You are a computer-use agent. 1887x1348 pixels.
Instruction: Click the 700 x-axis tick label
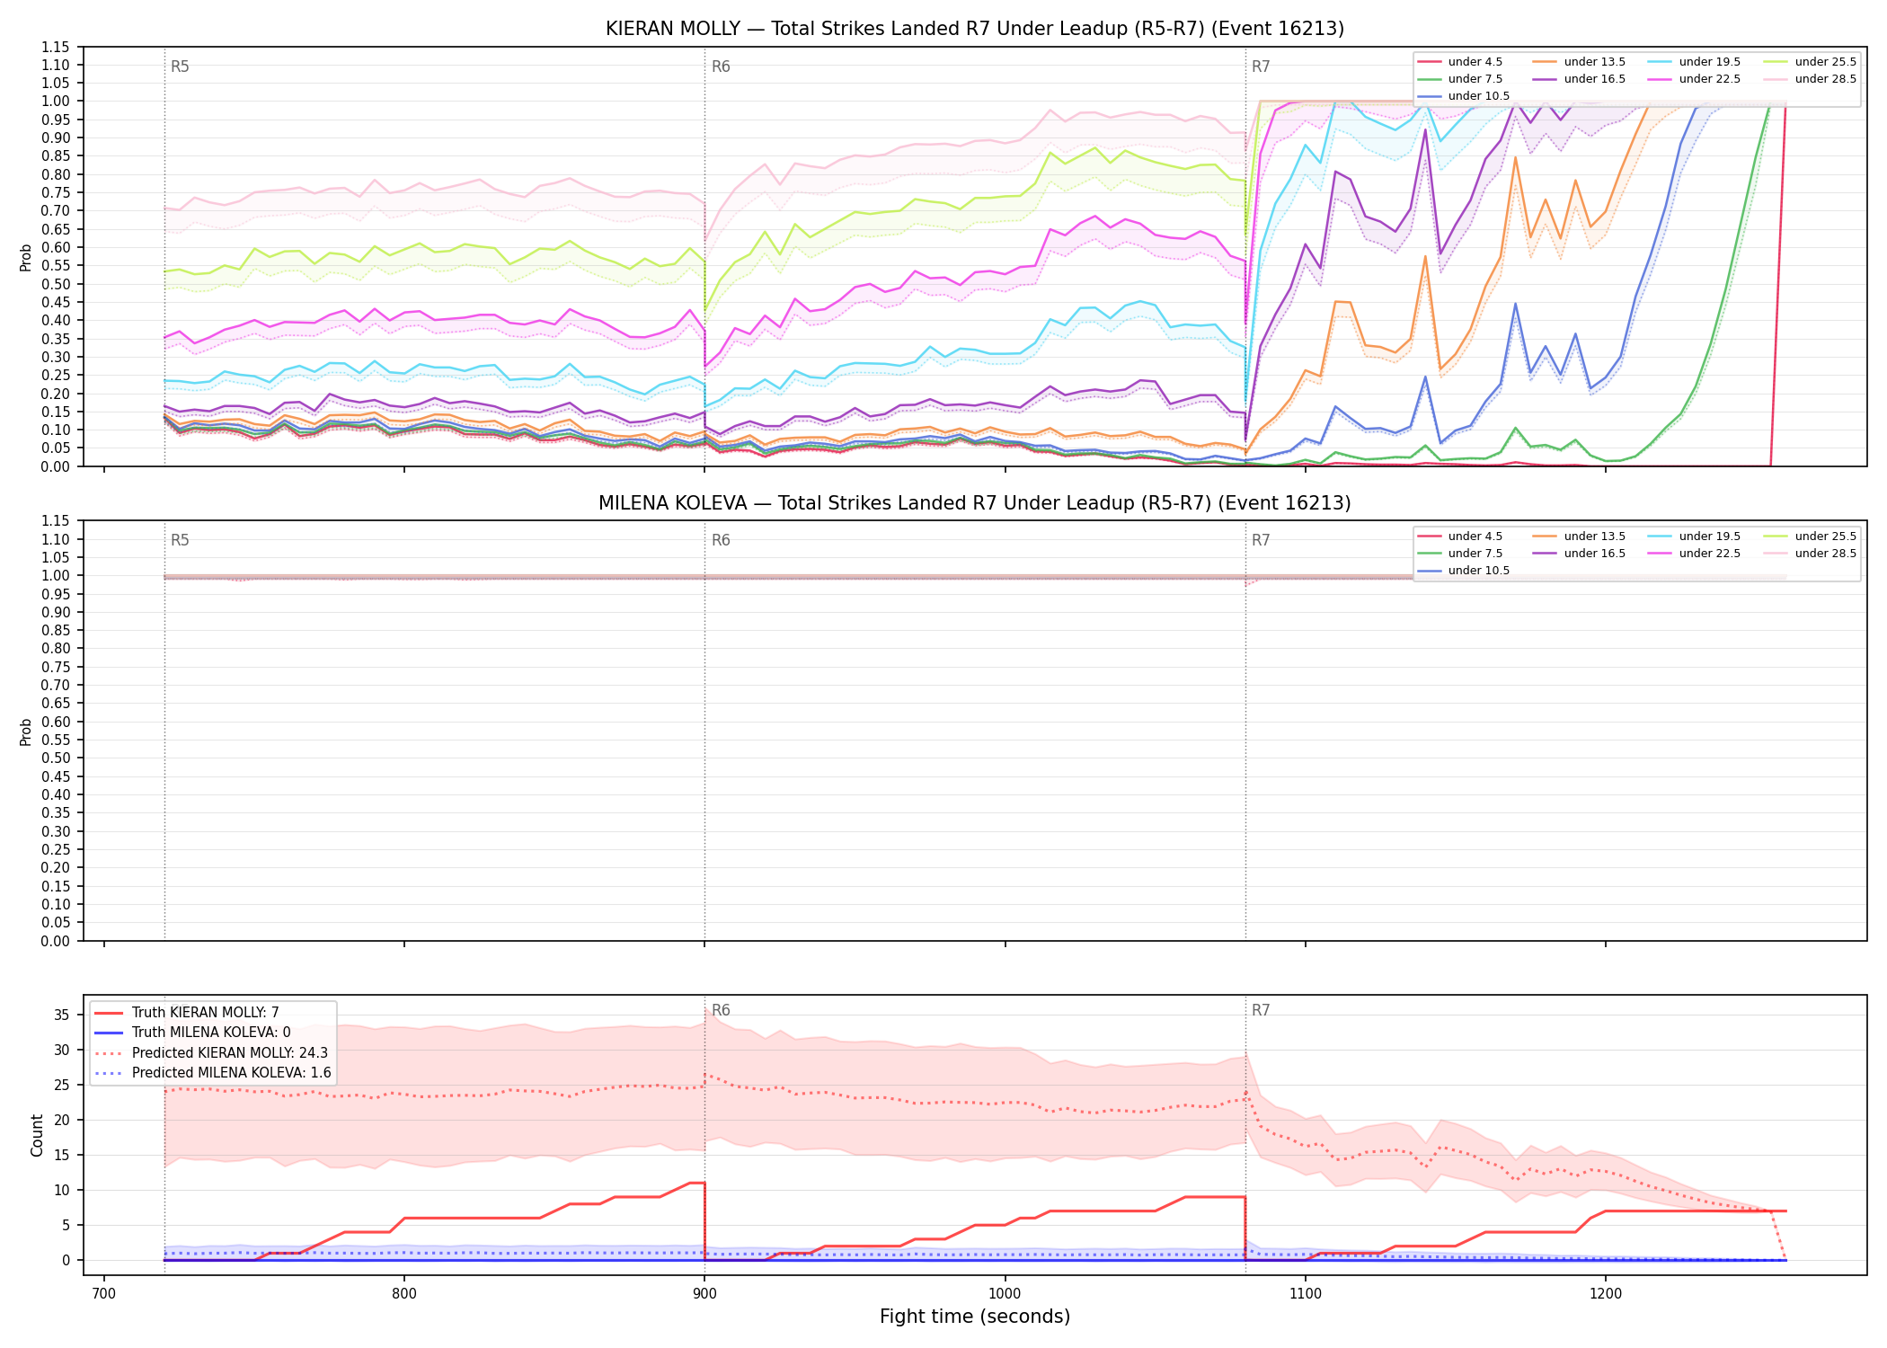(104, 1293)
